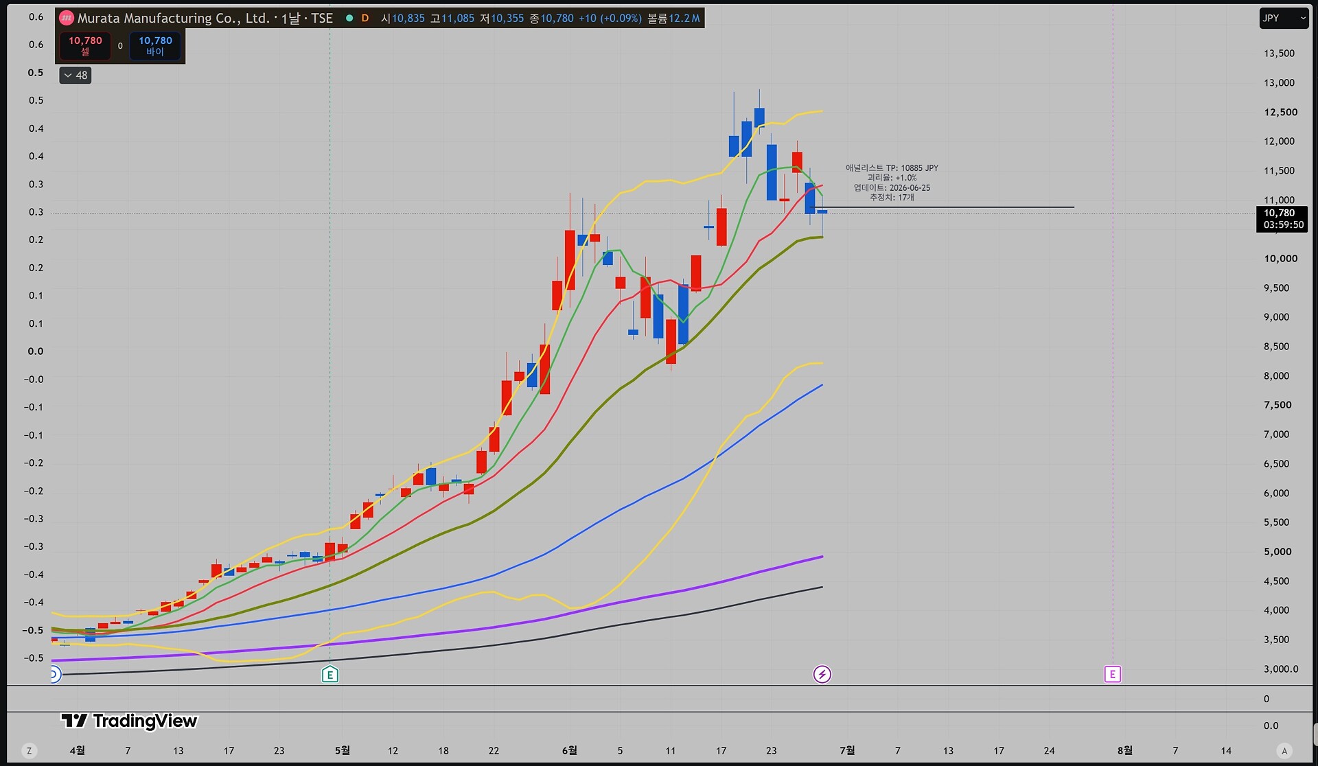The image size is (1318, 766).
Task: Click the 추정치: 17개 text
Action: tap(892, 198)
